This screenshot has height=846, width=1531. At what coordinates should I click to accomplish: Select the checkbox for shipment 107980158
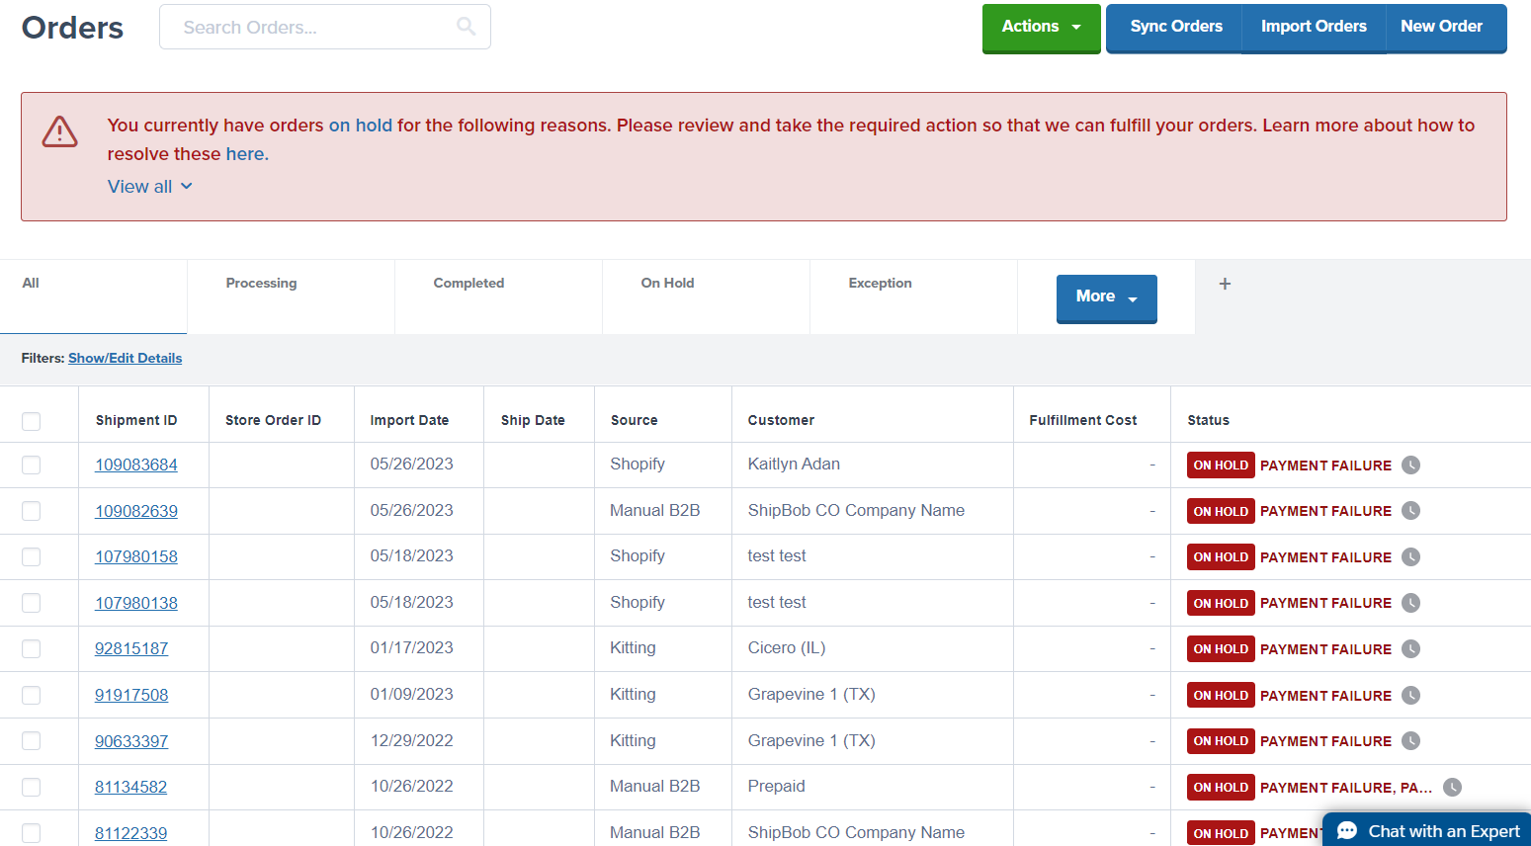tap(32, 556)
